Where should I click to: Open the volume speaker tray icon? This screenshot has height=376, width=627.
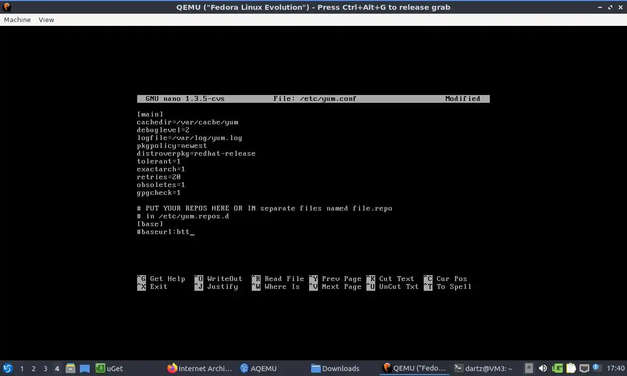click(x=543, y=368)
